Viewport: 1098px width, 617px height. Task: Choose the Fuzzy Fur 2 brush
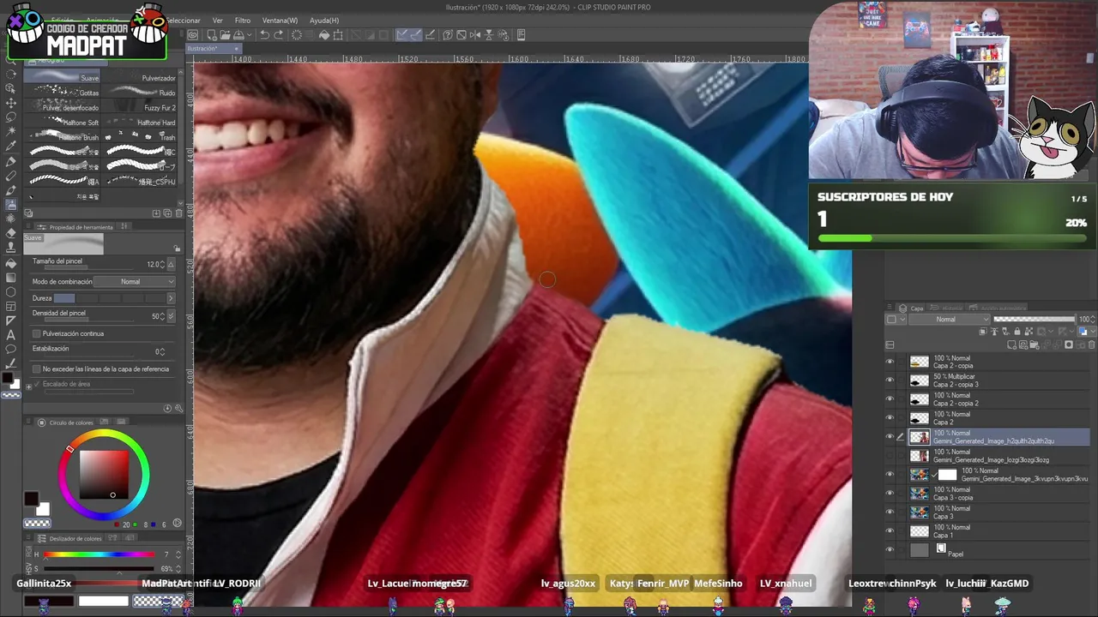click(142, 107)
